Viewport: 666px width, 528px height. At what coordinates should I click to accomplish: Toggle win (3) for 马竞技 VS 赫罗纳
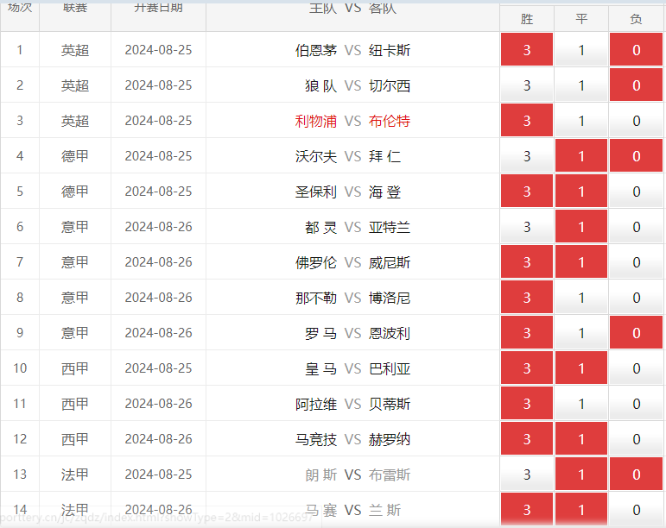(527, 439)
